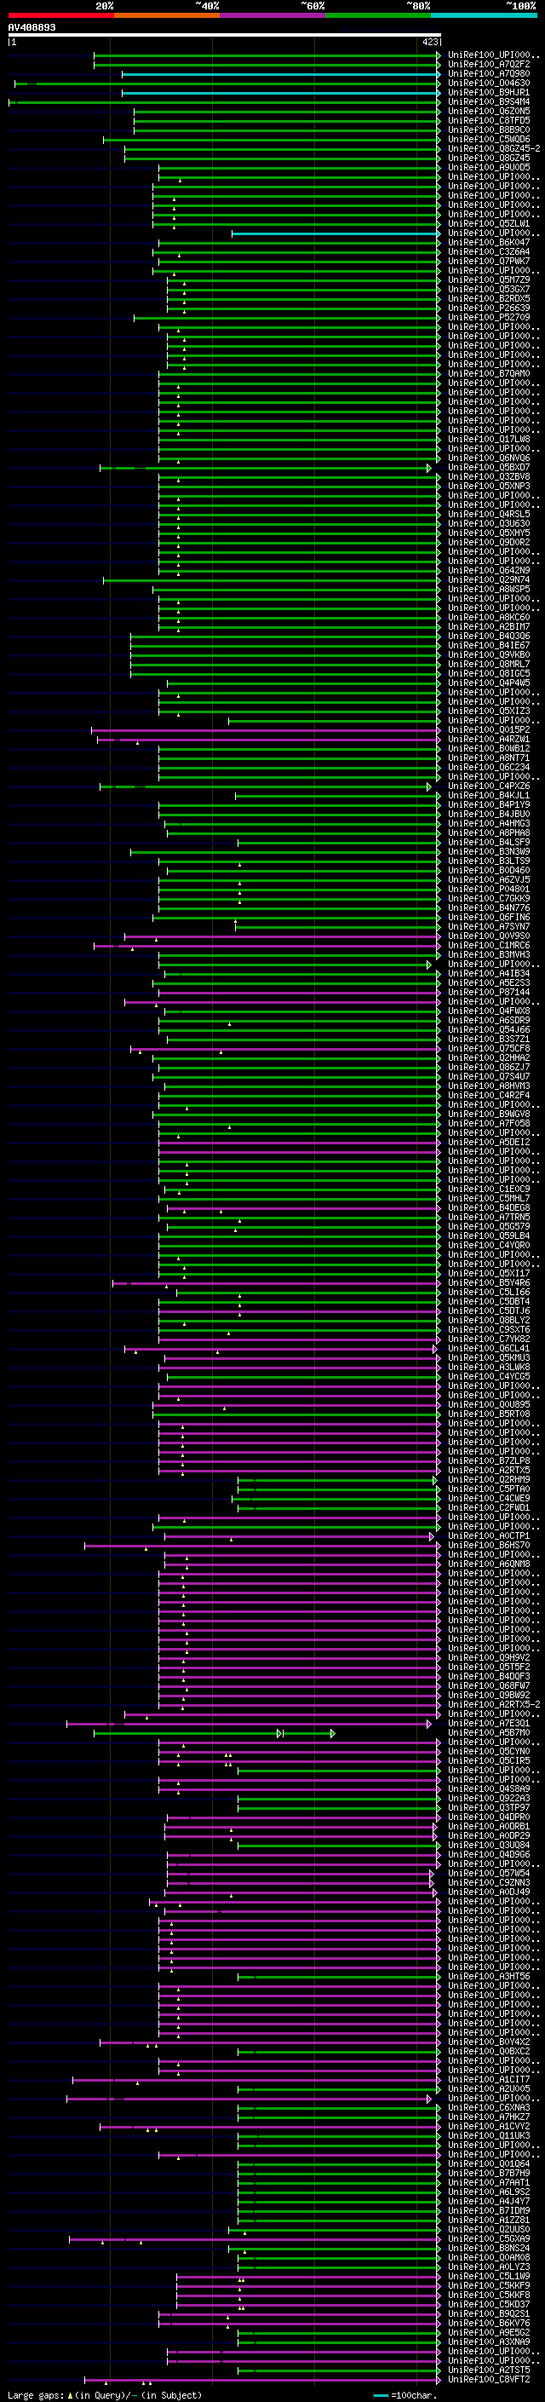This screenshot has height=2402, width=545.
Task: Click the orange ~40% legend color bar
Action: (167, 15)
